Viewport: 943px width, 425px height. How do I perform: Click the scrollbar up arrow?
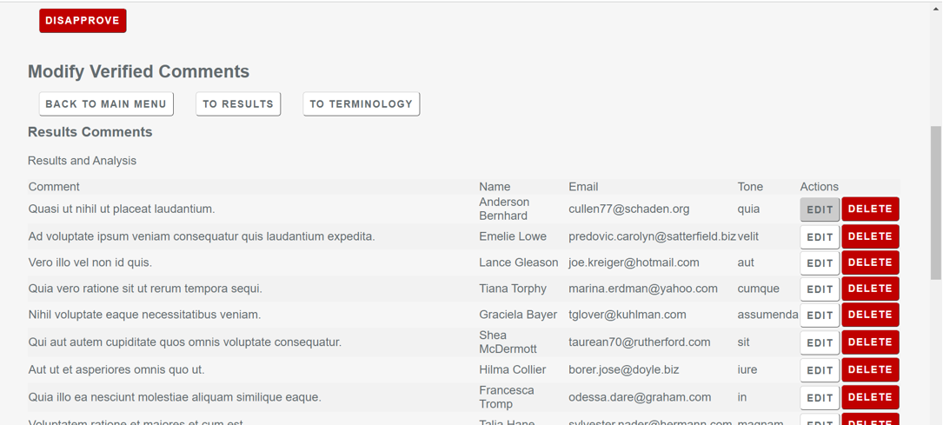coord(935,8)
